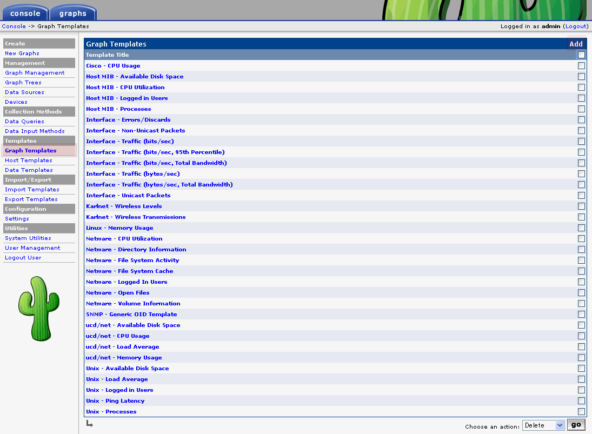Viewport: 592px width, 434px height.
Task: Toggle the select-all checkbox in the header row
Action: coord(581,55)
